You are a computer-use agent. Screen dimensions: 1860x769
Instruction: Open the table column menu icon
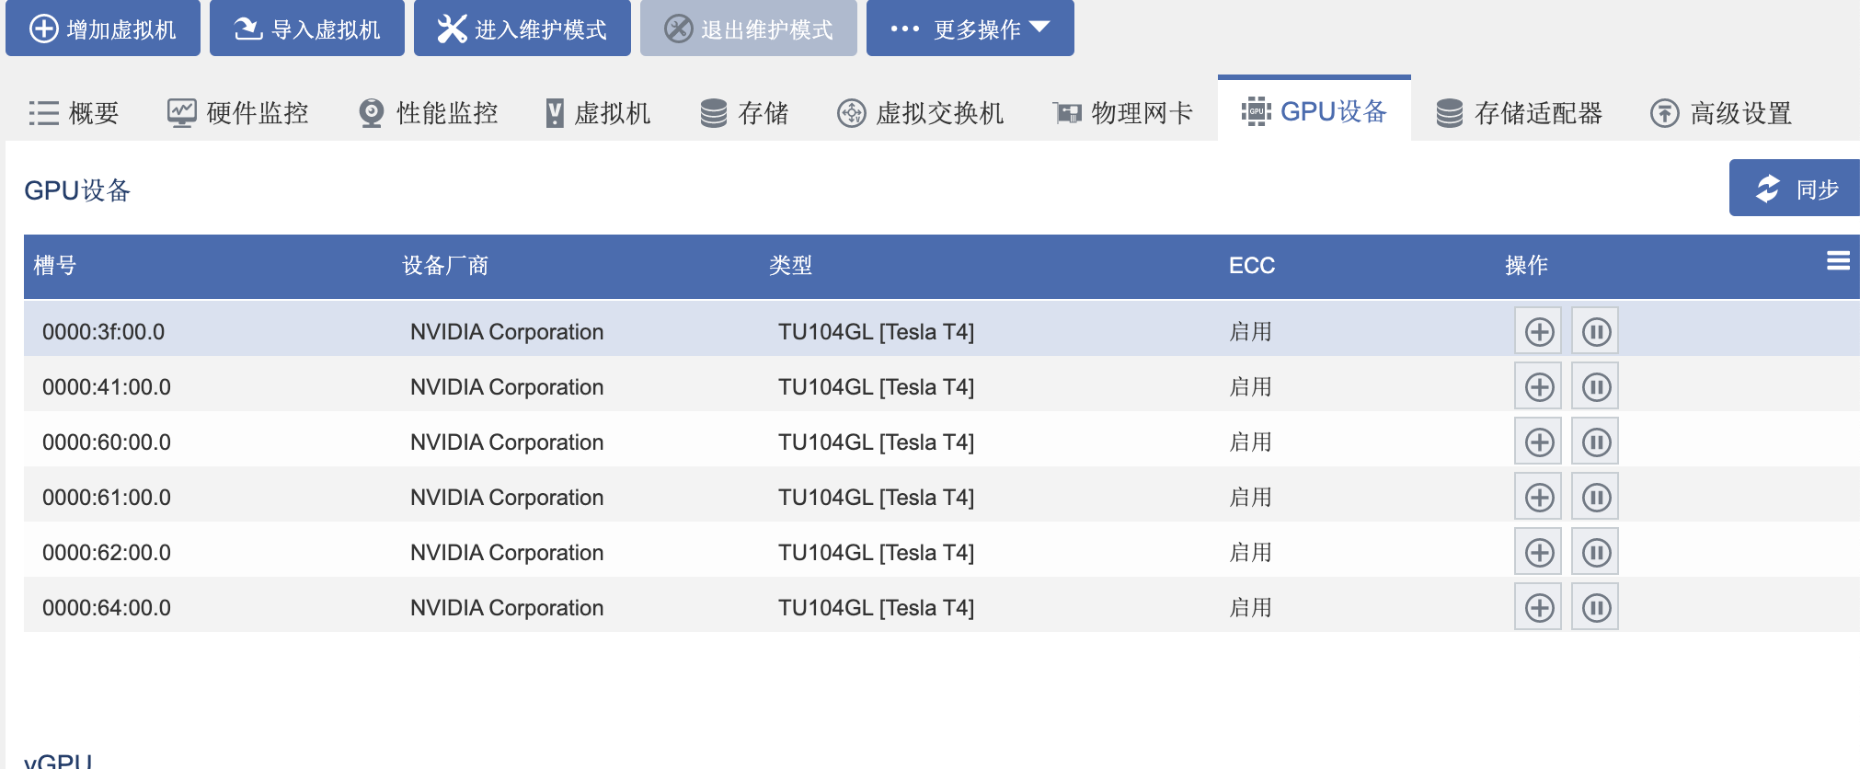pyautogui.click(x=1838, y=261)
